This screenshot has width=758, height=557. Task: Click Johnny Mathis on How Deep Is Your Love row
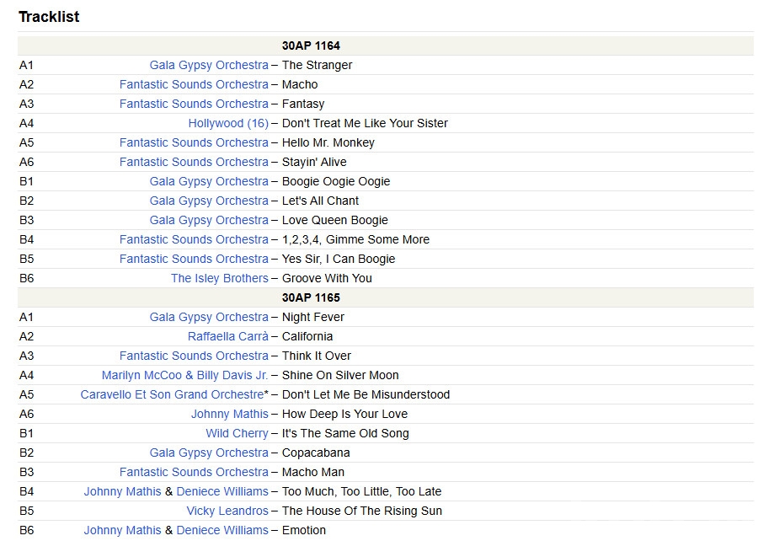pos(229,414)
